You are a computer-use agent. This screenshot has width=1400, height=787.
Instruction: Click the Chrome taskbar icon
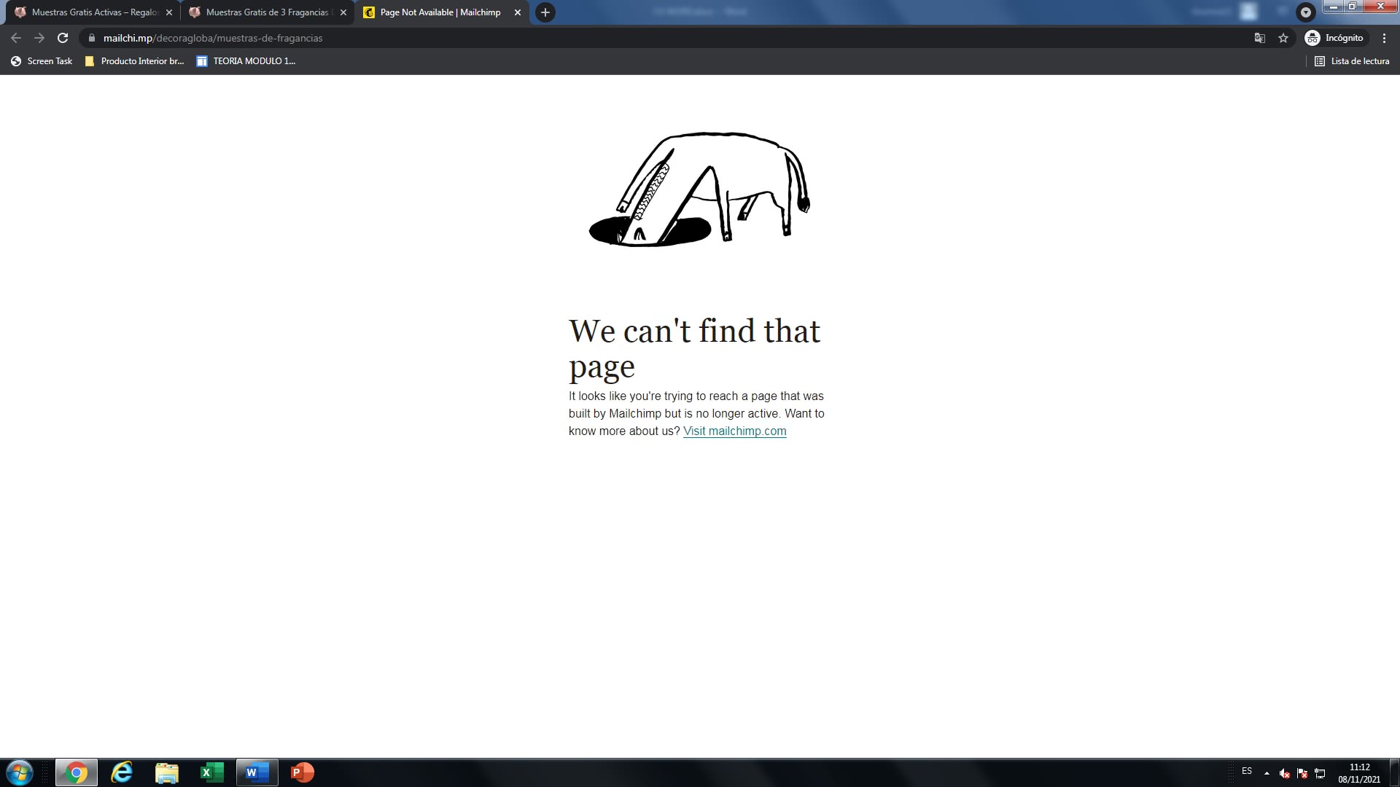tap(77, 772)
